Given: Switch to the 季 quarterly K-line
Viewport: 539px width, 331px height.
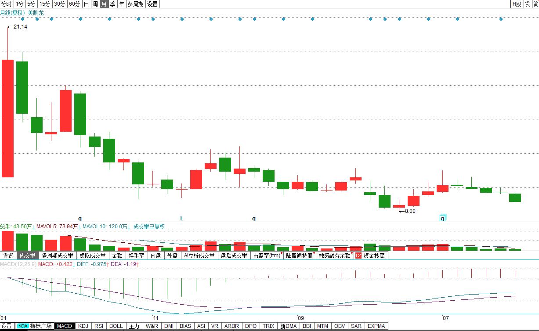Looking at the screenshot, I should point(112,4).
